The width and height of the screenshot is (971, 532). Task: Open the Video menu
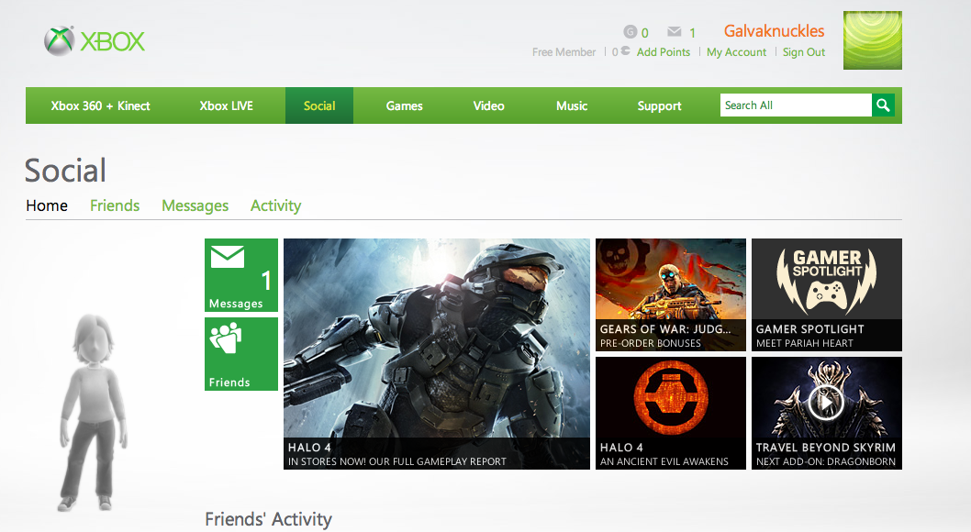[x=488, y=105]
